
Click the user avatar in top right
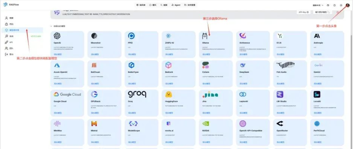click(348, 5)
